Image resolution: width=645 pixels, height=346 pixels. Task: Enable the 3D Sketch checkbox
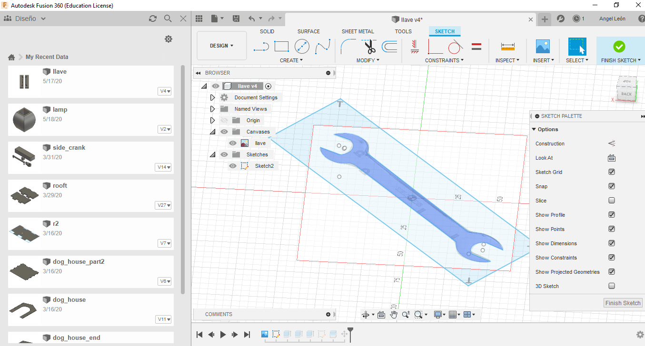point(612,286)
